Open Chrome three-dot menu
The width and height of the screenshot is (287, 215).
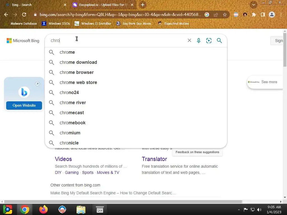tap(281, 15)
